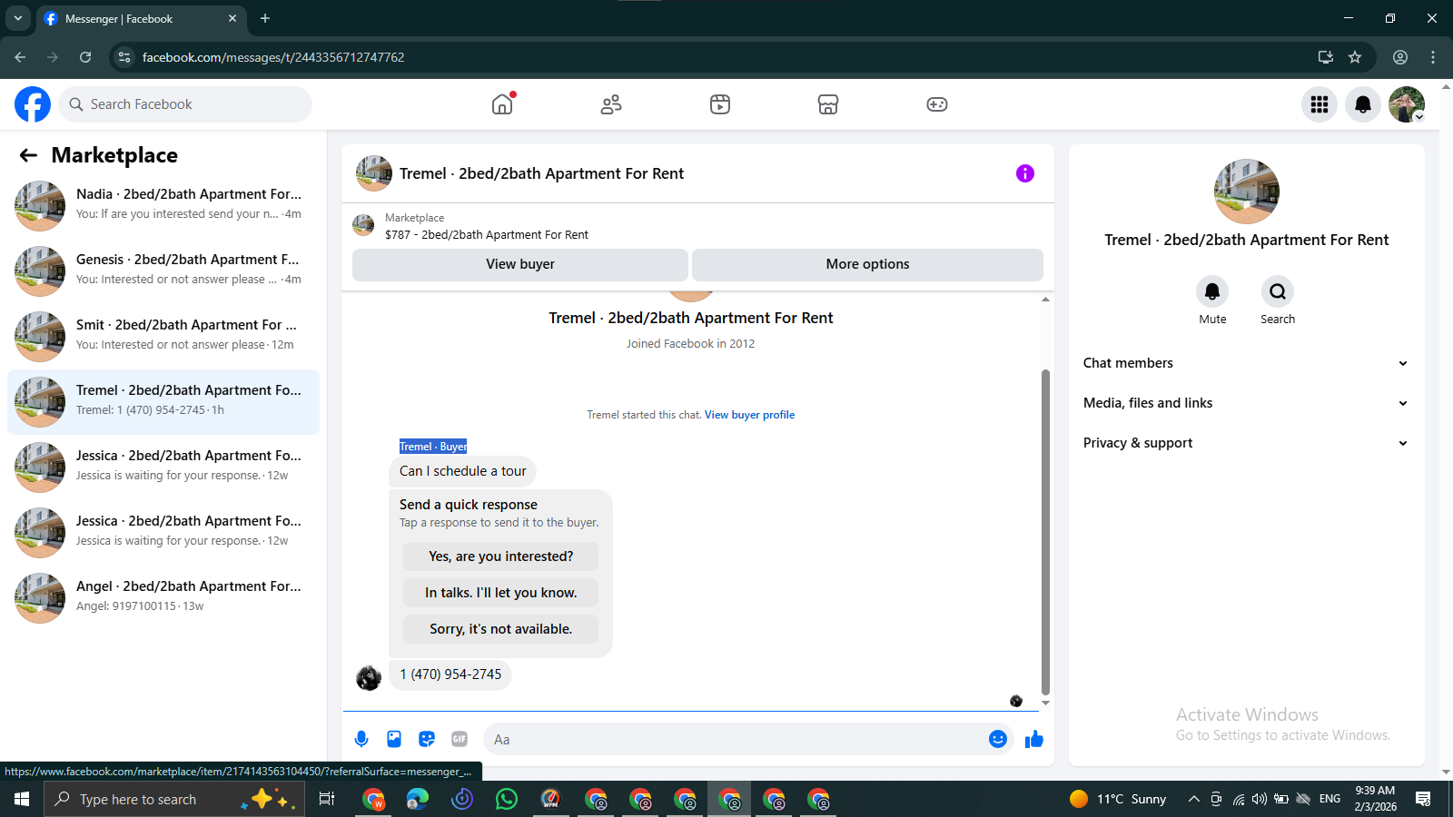Open the purple conversation information icon

[1025, 173]
